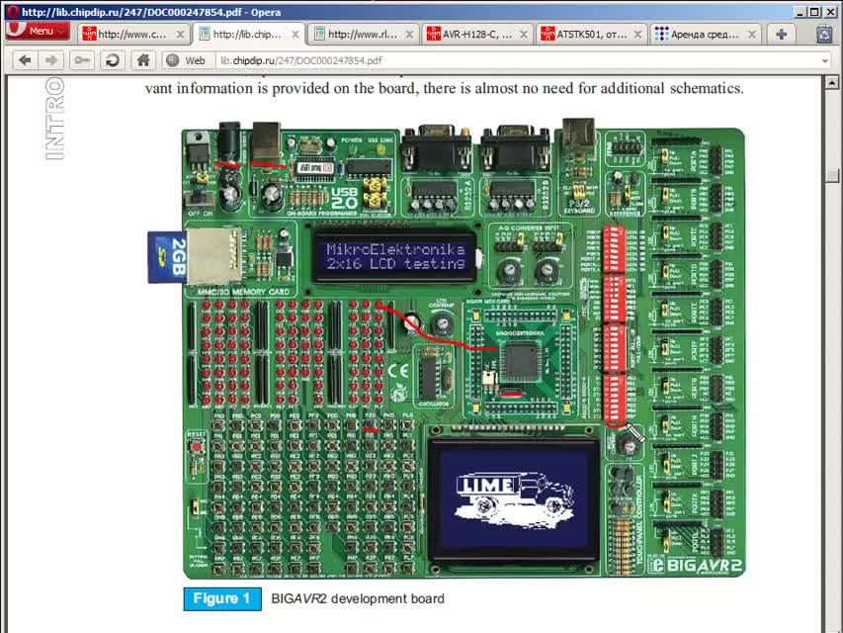Close the ATSTK501 tab
The width and height of the screenshot is (843, 633).
tap(637, 34)
